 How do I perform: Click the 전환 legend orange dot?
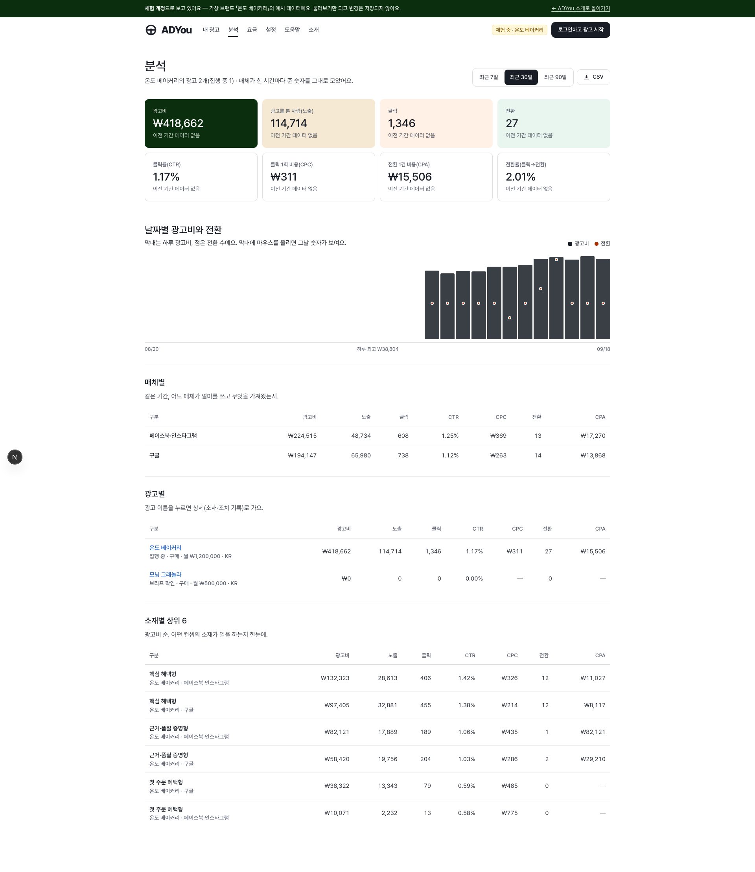pos(596,243)
